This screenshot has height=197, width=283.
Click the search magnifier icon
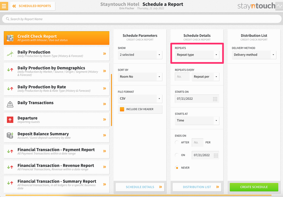click(8, 19)
